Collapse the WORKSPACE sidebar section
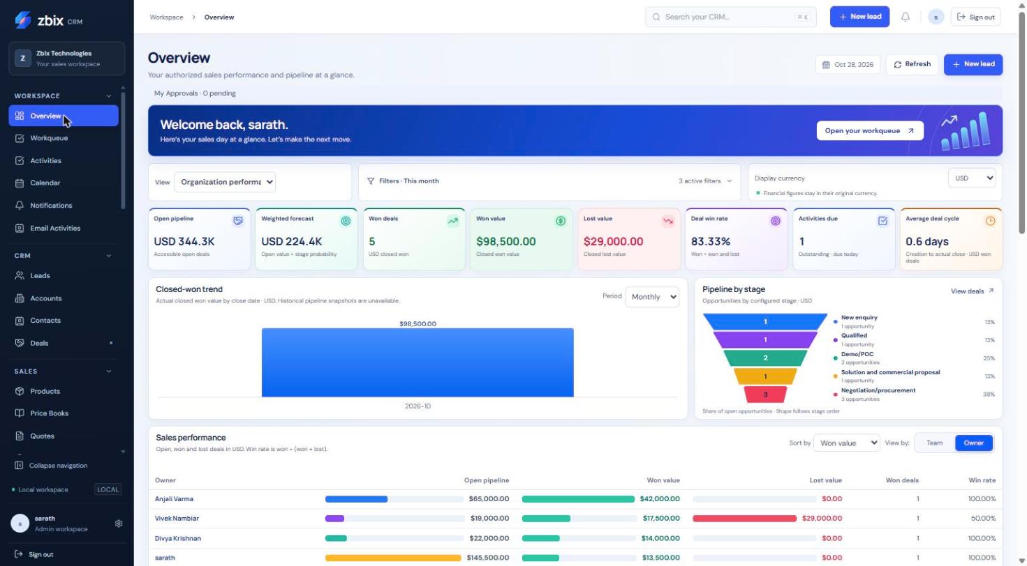The width and height of the screenshot is (1027, 566). tap(109, 96)
